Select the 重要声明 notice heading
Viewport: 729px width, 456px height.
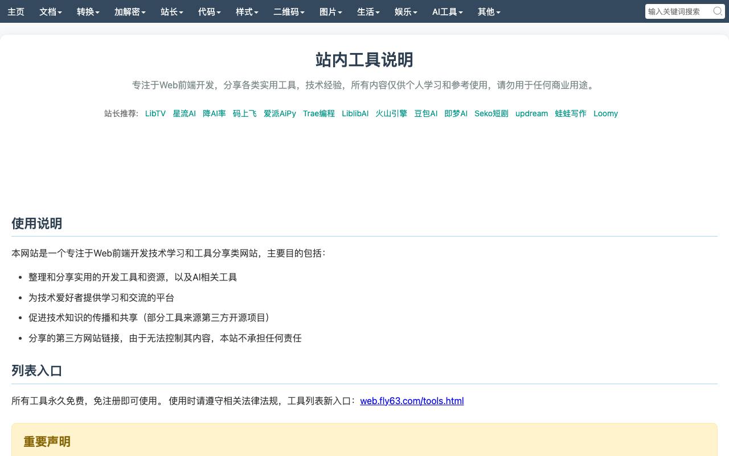coord(47,442)
